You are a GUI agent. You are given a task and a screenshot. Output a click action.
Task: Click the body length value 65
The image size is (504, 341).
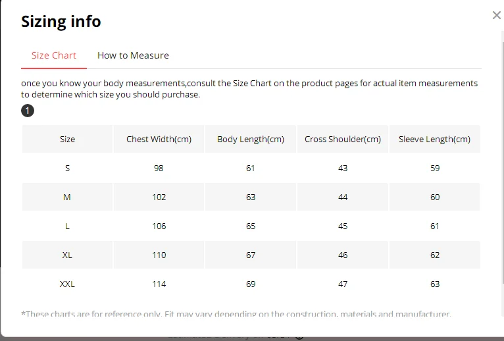pyautogui.click(x=251, y=226)
